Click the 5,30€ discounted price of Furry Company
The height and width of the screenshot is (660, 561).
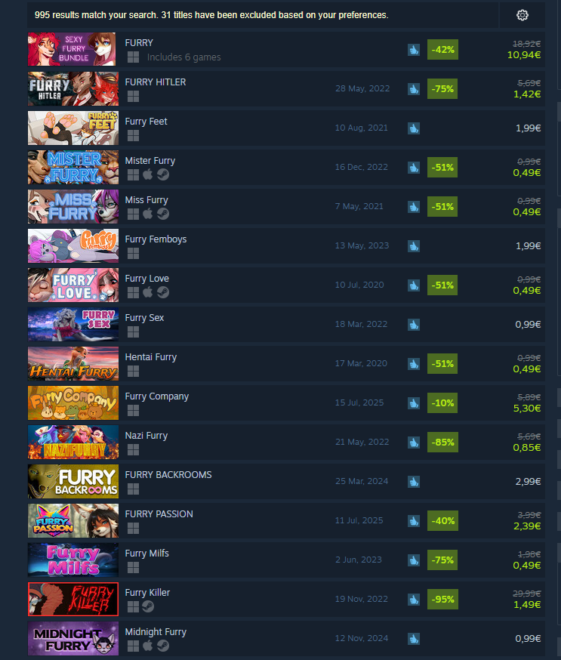[x=527, y=409]
